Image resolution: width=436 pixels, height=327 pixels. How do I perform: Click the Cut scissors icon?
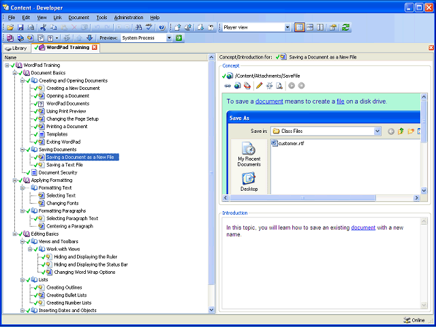(43, 27)
